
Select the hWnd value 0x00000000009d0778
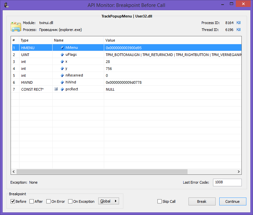coord(124,82)
